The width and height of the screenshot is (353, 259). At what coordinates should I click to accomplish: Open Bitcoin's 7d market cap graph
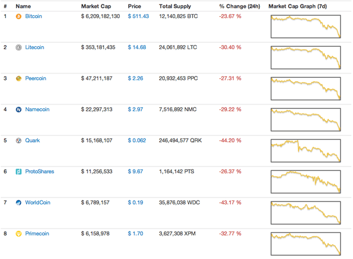click(306, 27)
